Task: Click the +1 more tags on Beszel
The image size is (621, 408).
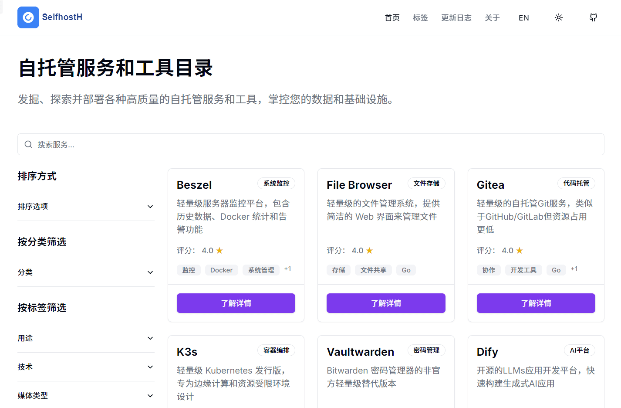Action: point(287,269)
